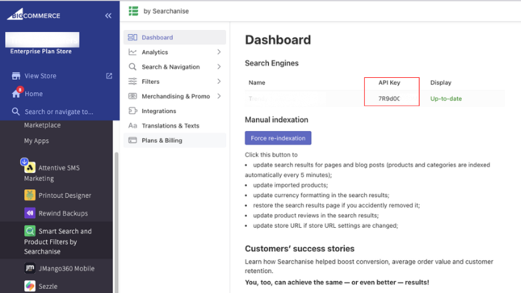Click the Home icon with notification badge
521x293 pixels.
[x=16, y=93]
